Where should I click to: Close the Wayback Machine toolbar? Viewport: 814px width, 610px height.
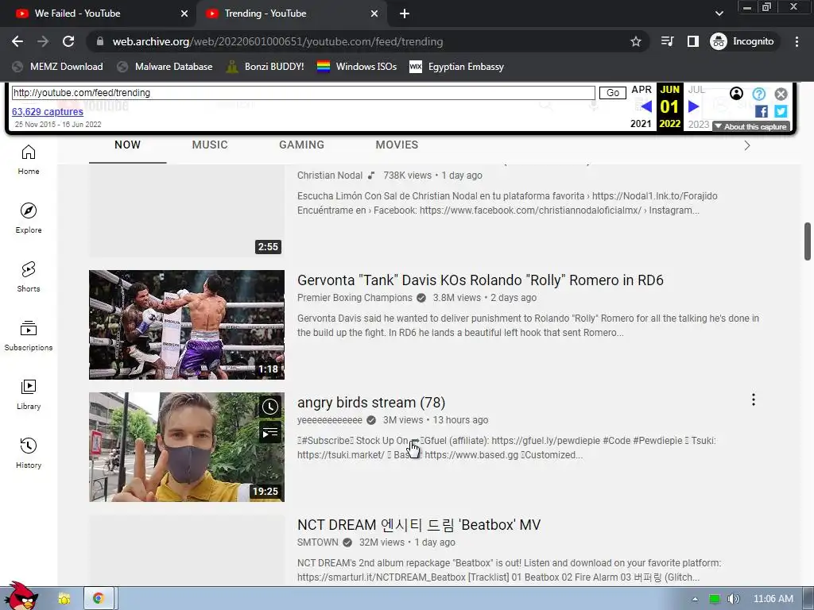pos(781,94)
